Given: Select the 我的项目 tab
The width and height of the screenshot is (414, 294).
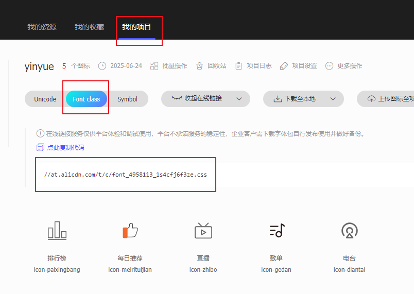Looking at the screenshot, I should (x=136, y=27).
